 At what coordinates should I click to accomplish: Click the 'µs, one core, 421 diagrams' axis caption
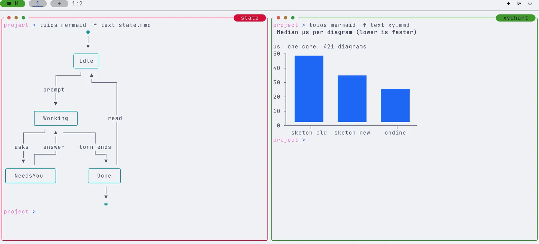coord(320,47)
